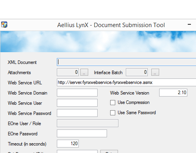Browse attachments with the '..' button
The height and width of the screenshot is (153, 196).
84,72
